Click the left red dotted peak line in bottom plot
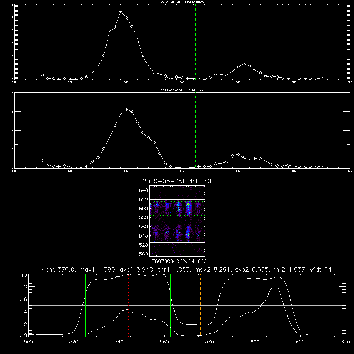 pos(128,305)
